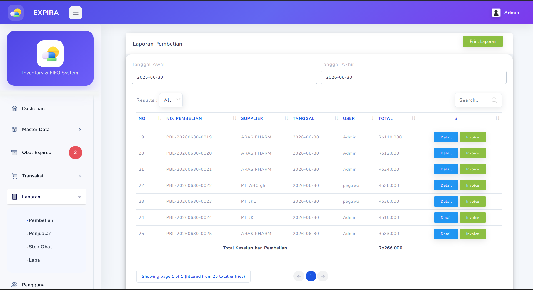Go to previous page arrow

[x=299, y=276]
